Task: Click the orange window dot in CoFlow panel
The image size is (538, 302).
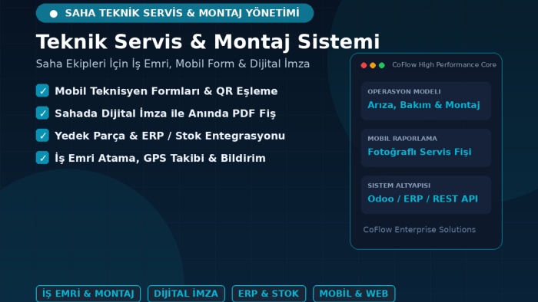Action: click(x=373, y=65)
